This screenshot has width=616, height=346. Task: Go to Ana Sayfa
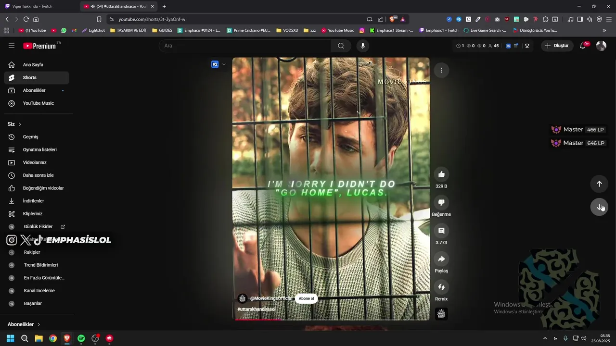pos(37,65)
